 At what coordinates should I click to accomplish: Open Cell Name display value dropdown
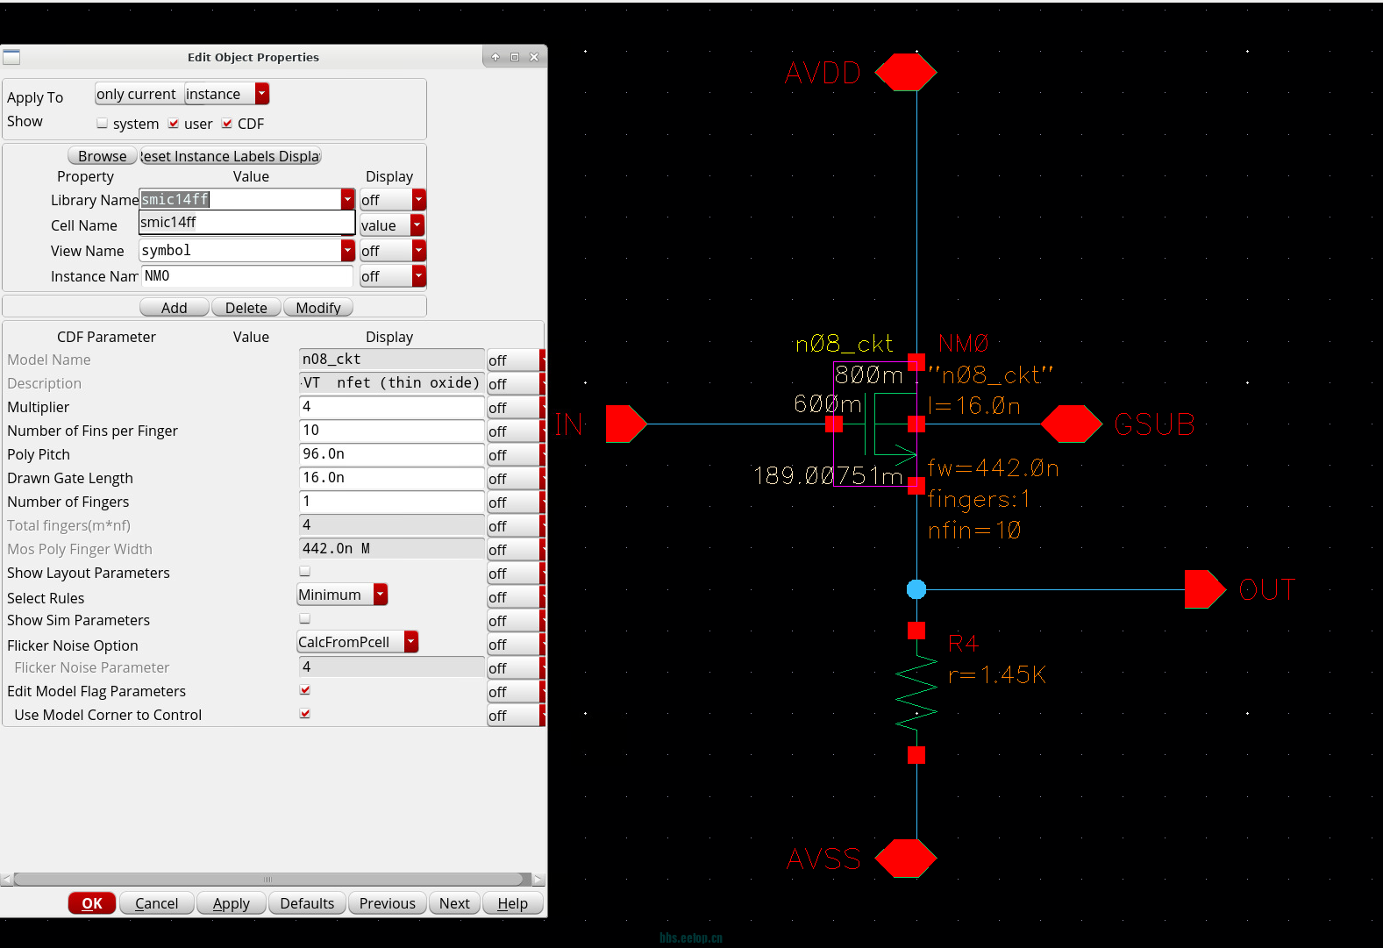click(392, 225)
